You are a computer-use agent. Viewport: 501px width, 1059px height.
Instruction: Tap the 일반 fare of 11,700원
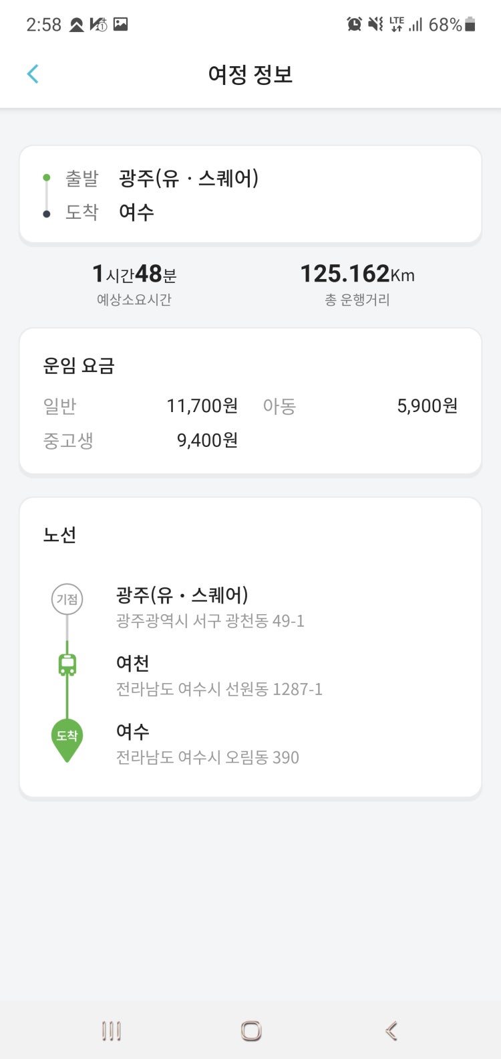click(202, 406)
